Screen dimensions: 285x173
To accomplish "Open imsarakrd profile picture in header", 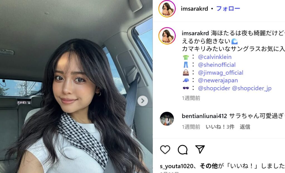I will (x=167, y=9).
